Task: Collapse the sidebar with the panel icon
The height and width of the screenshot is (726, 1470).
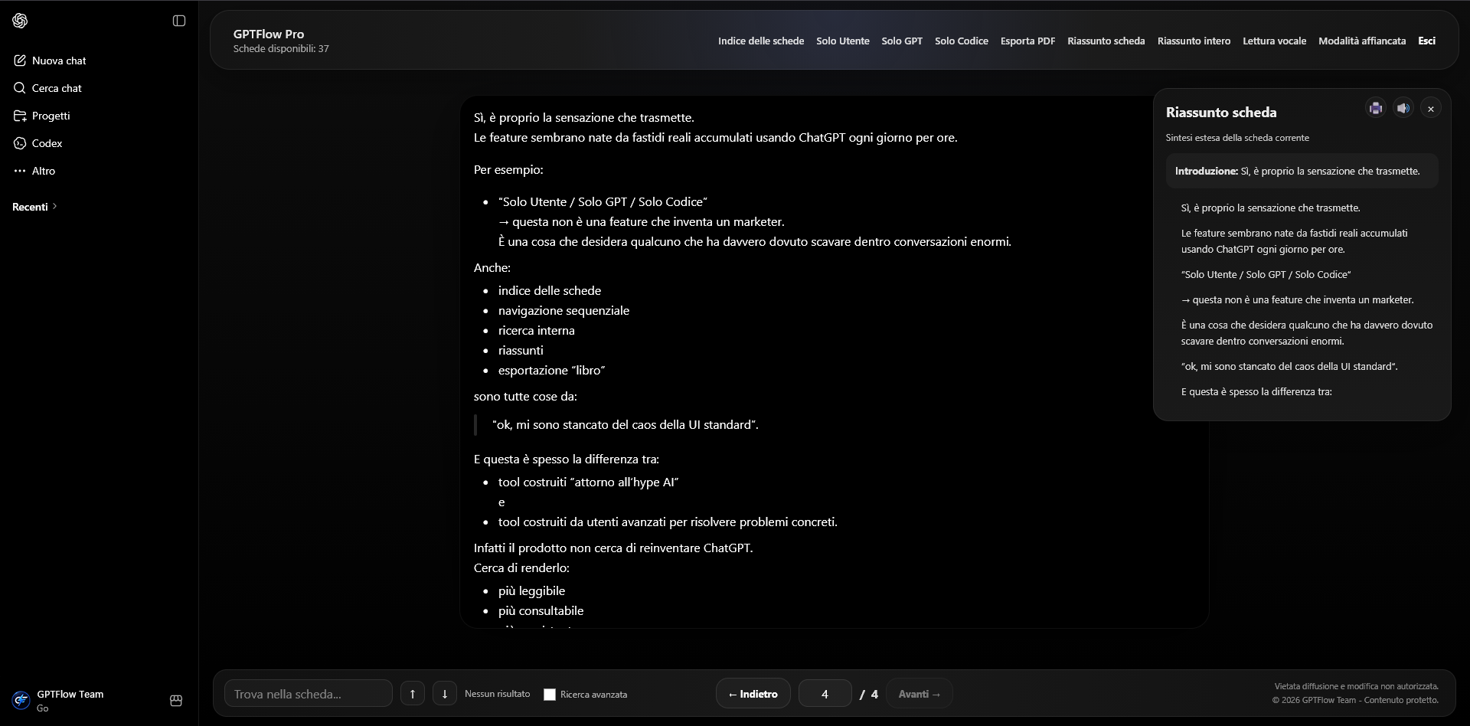Action: coord(179,21)
